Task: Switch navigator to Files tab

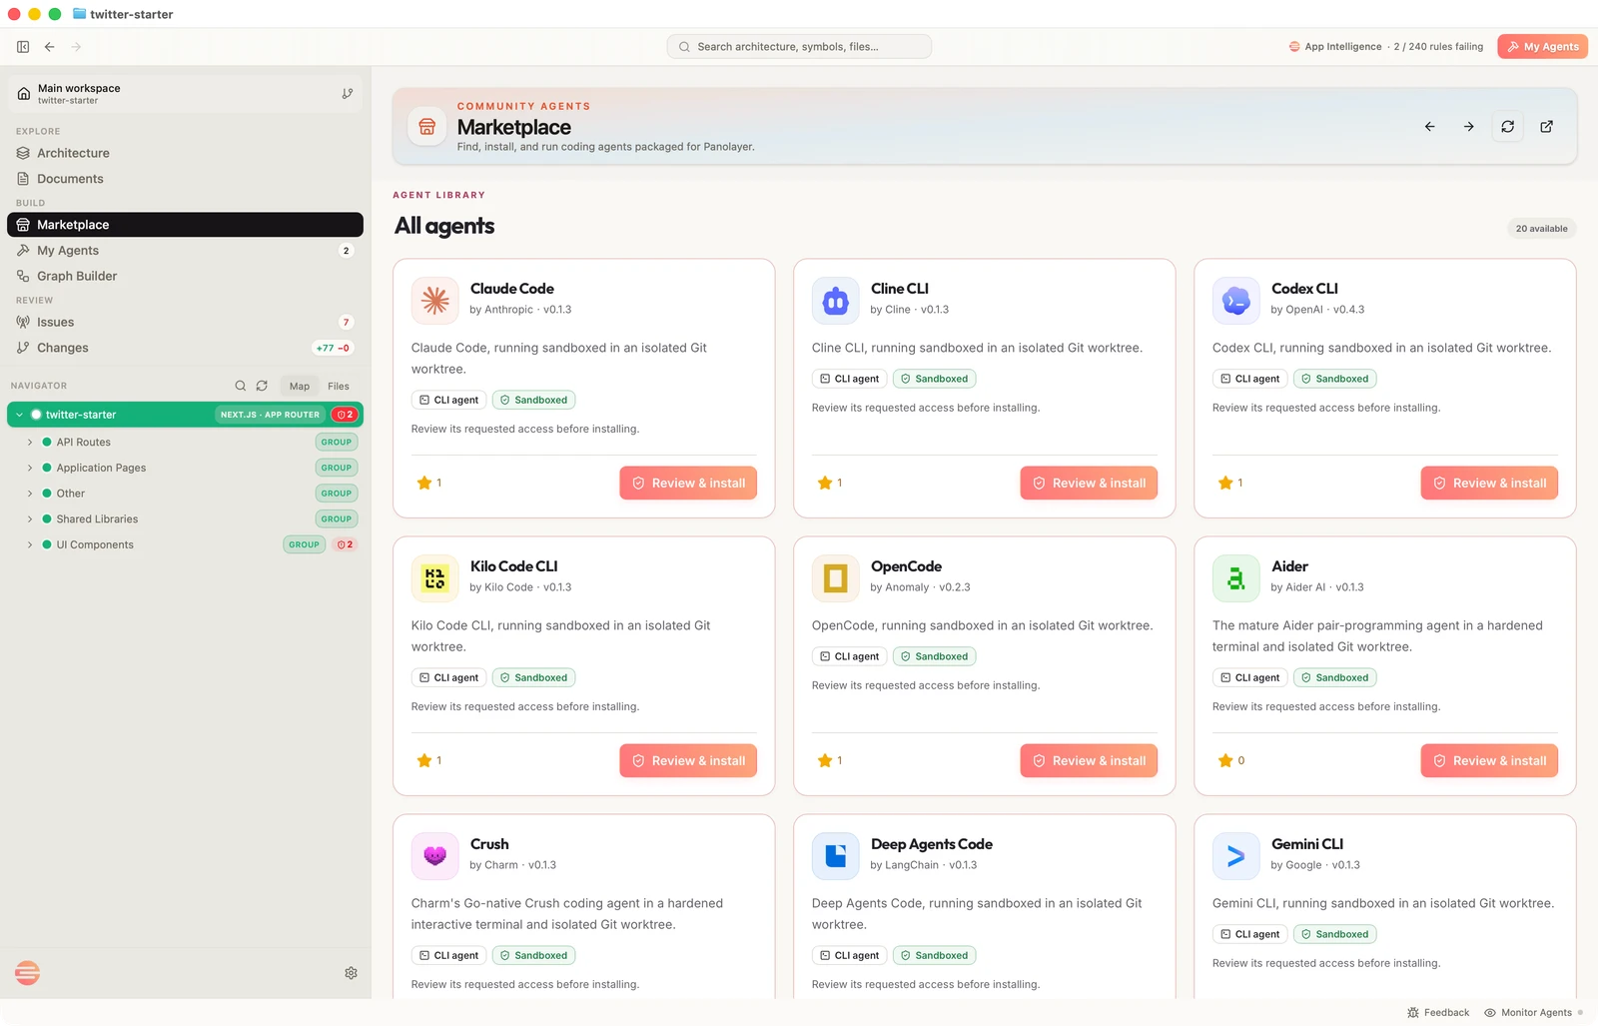Action: 339,386
